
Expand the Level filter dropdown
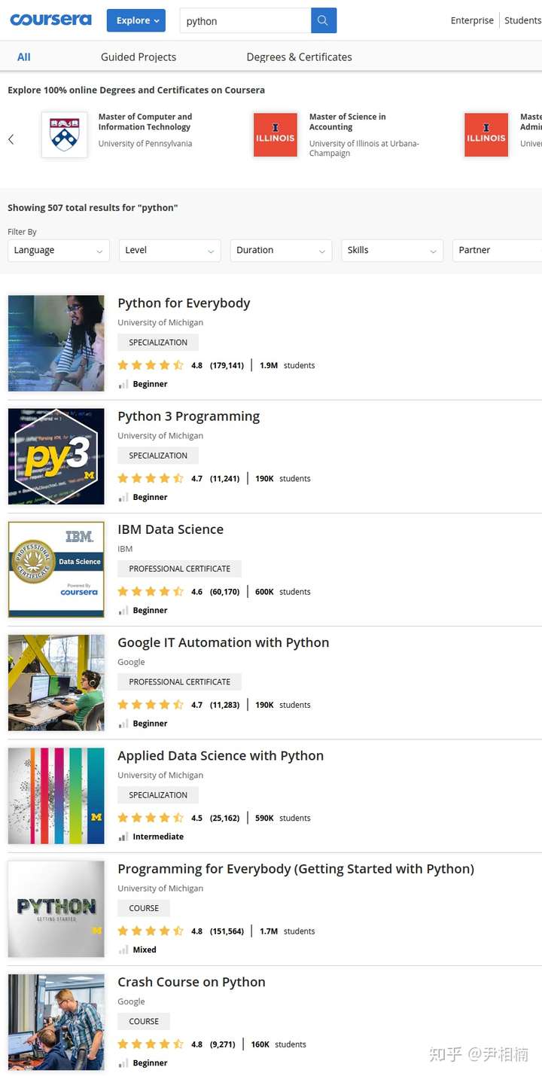coord(169,250)
